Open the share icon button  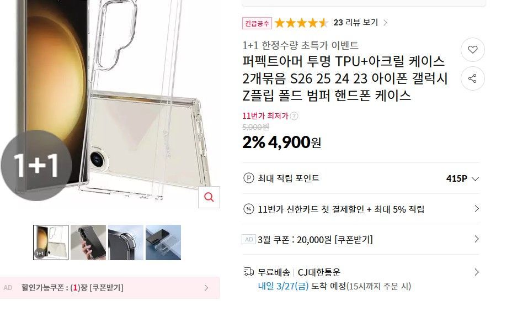tap(472, 78)
